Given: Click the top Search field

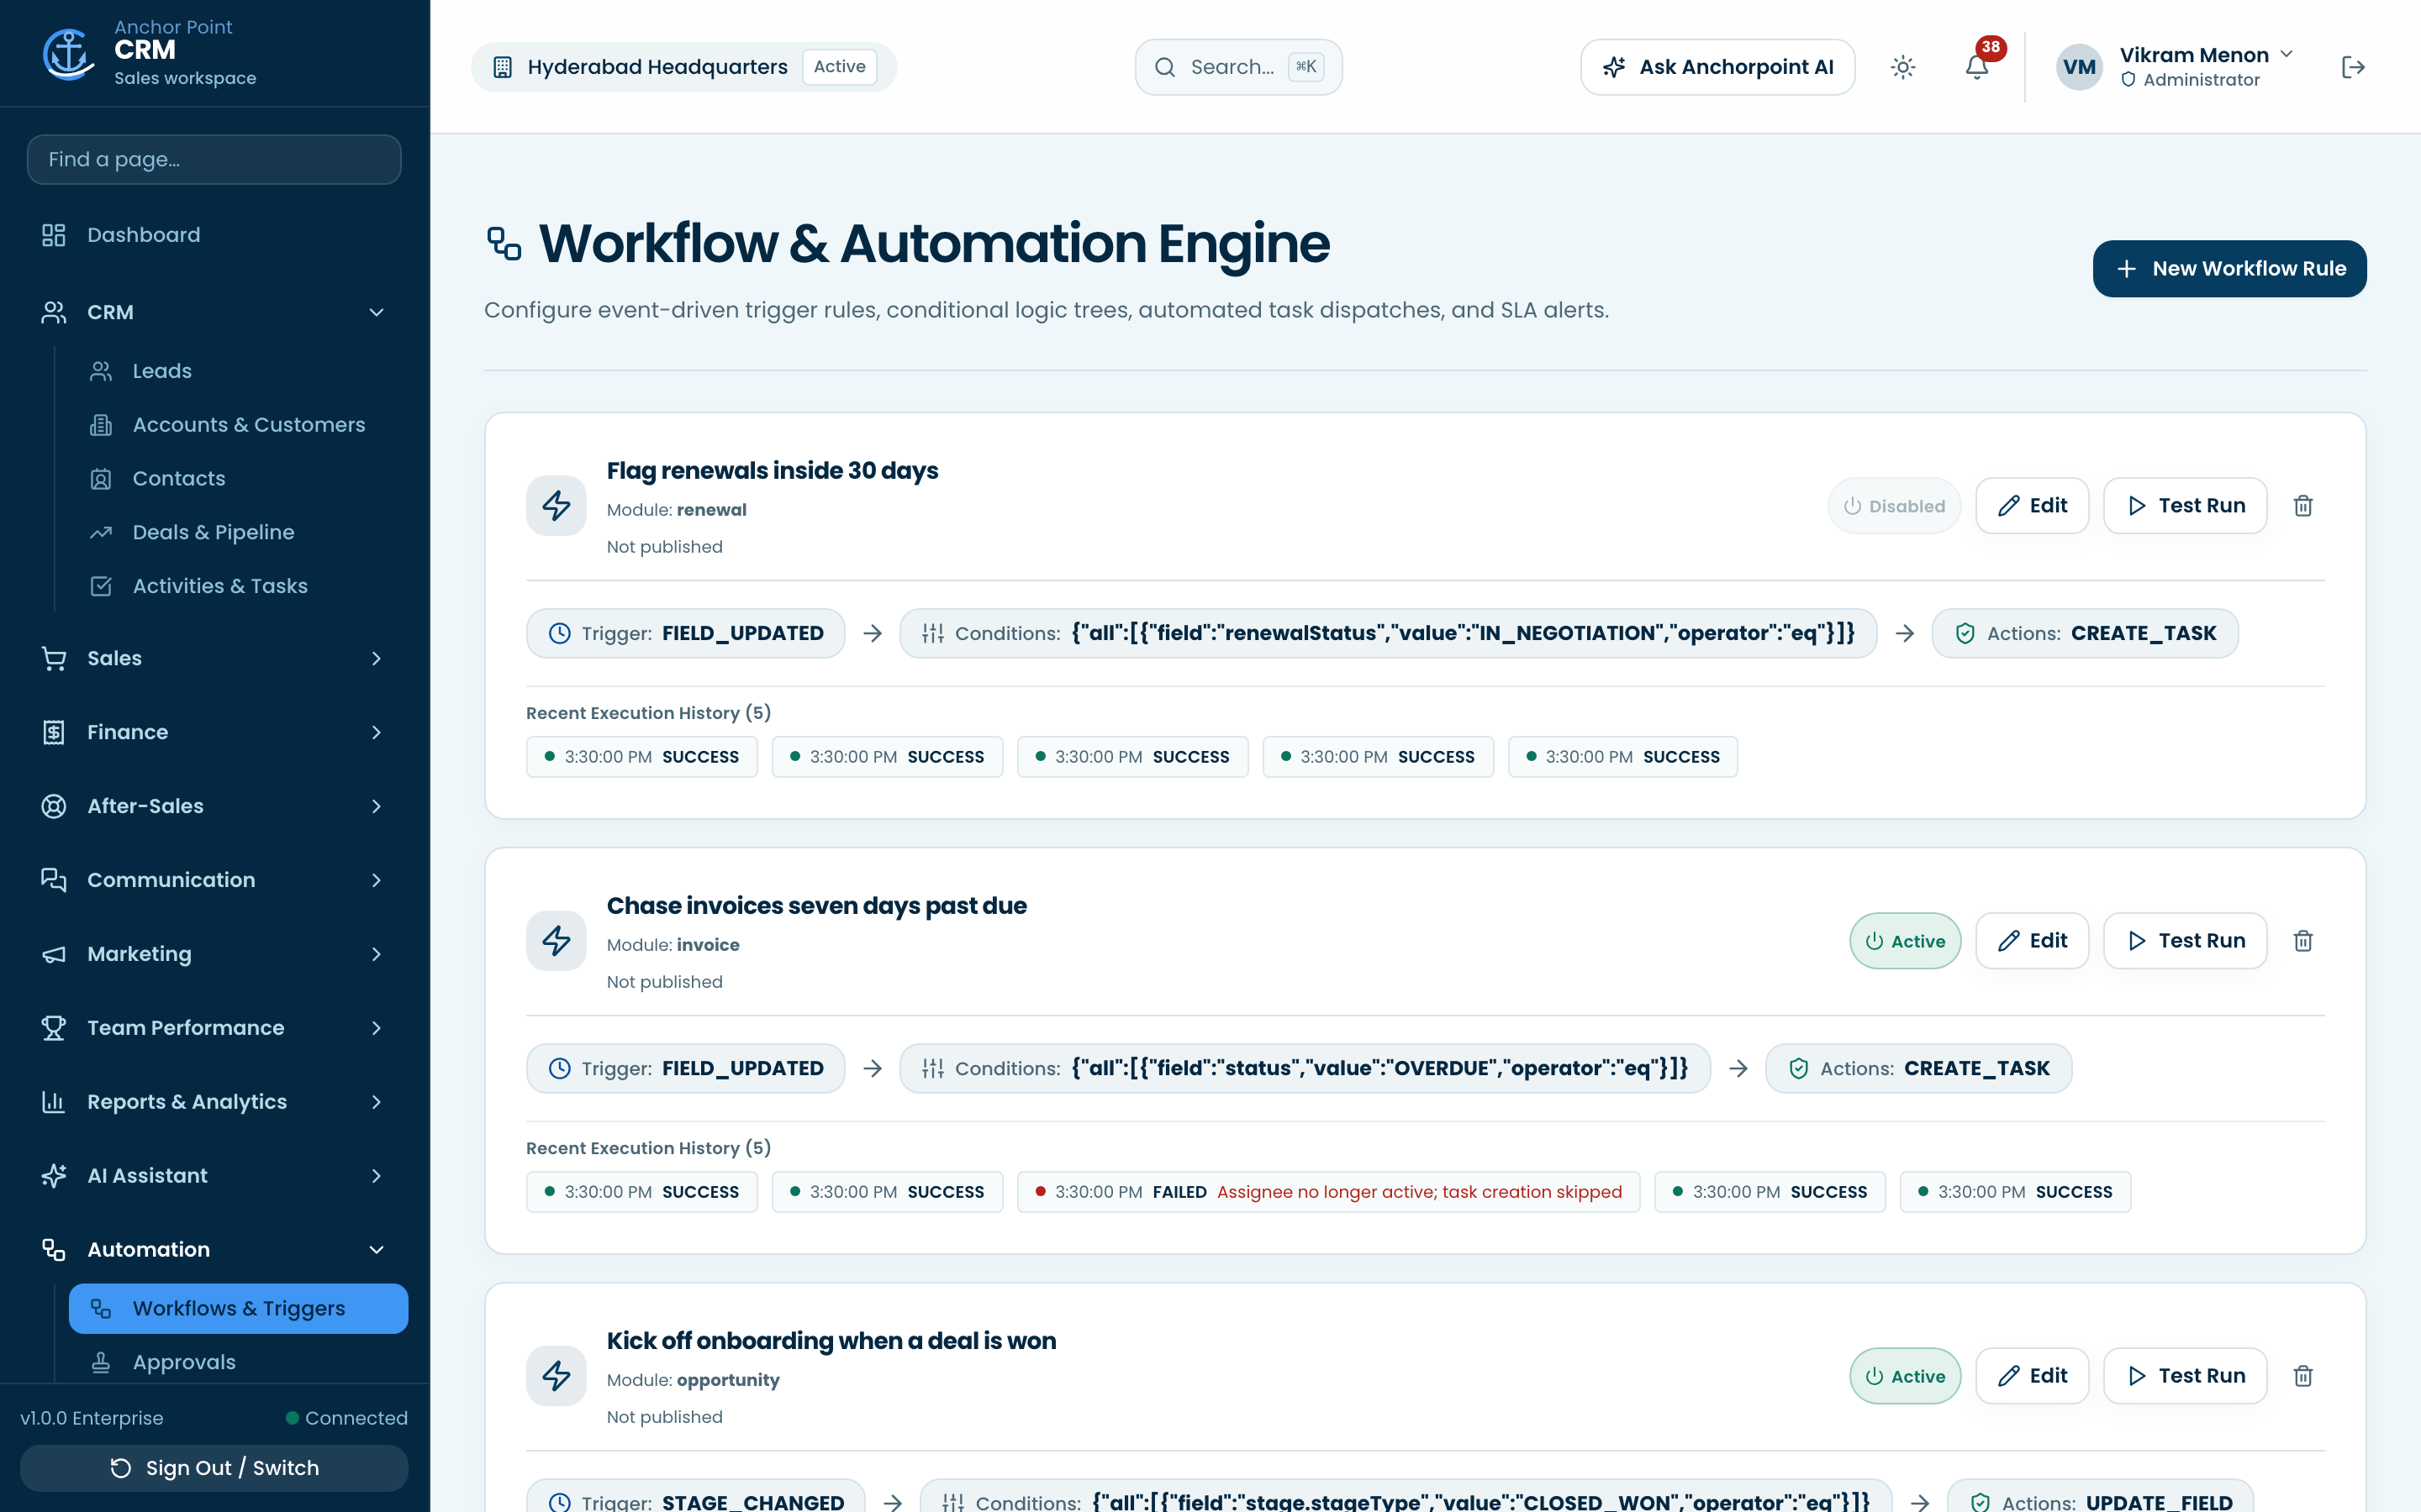Looking at the screenshot, I should coord(1238,67).
